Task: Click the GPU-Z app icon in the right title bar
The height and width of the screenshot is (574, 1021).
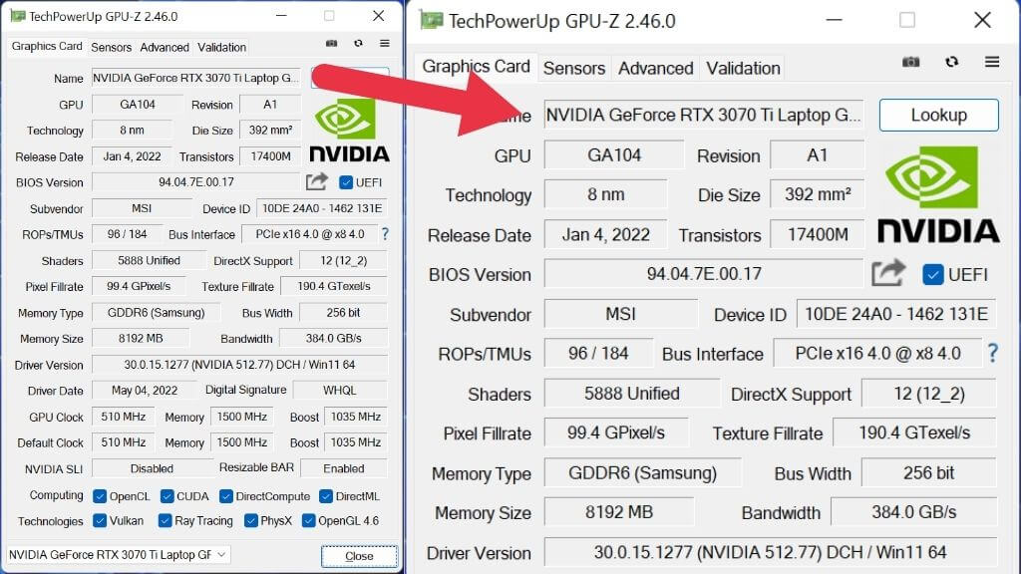Action: pyautogui.click(x=431, y=20)
